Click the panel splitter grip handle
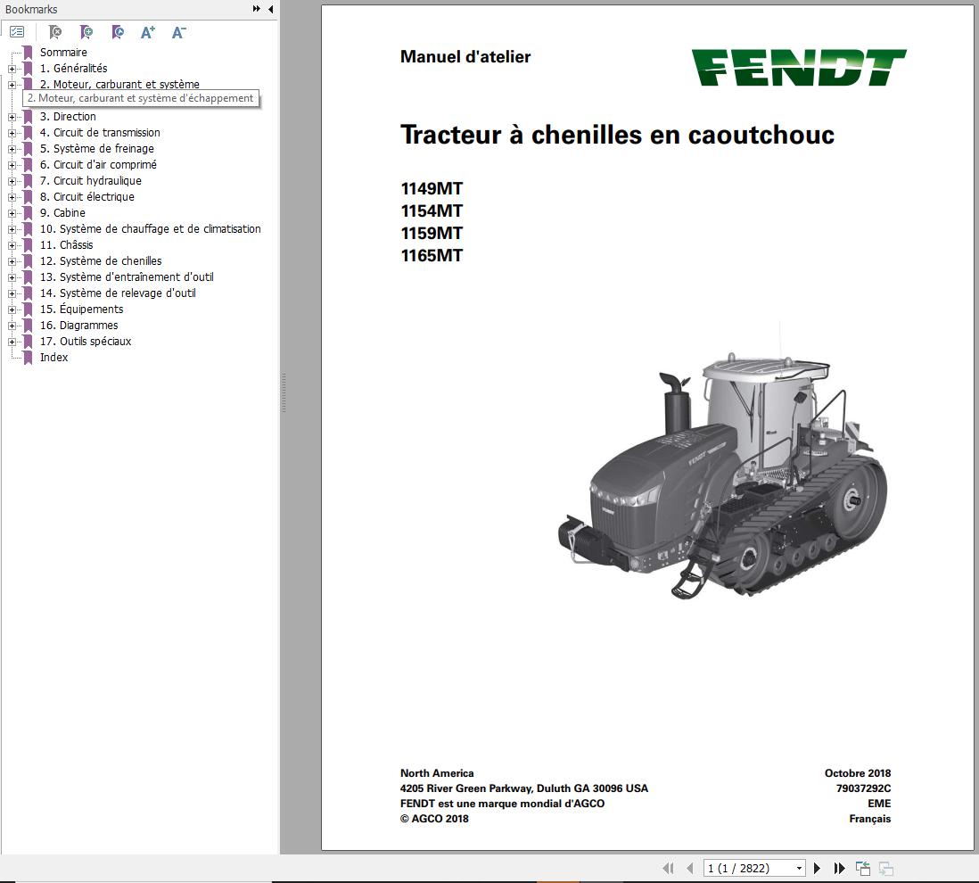Image resolution: width=979 pixels, height=883 pixels. point(284,393)
